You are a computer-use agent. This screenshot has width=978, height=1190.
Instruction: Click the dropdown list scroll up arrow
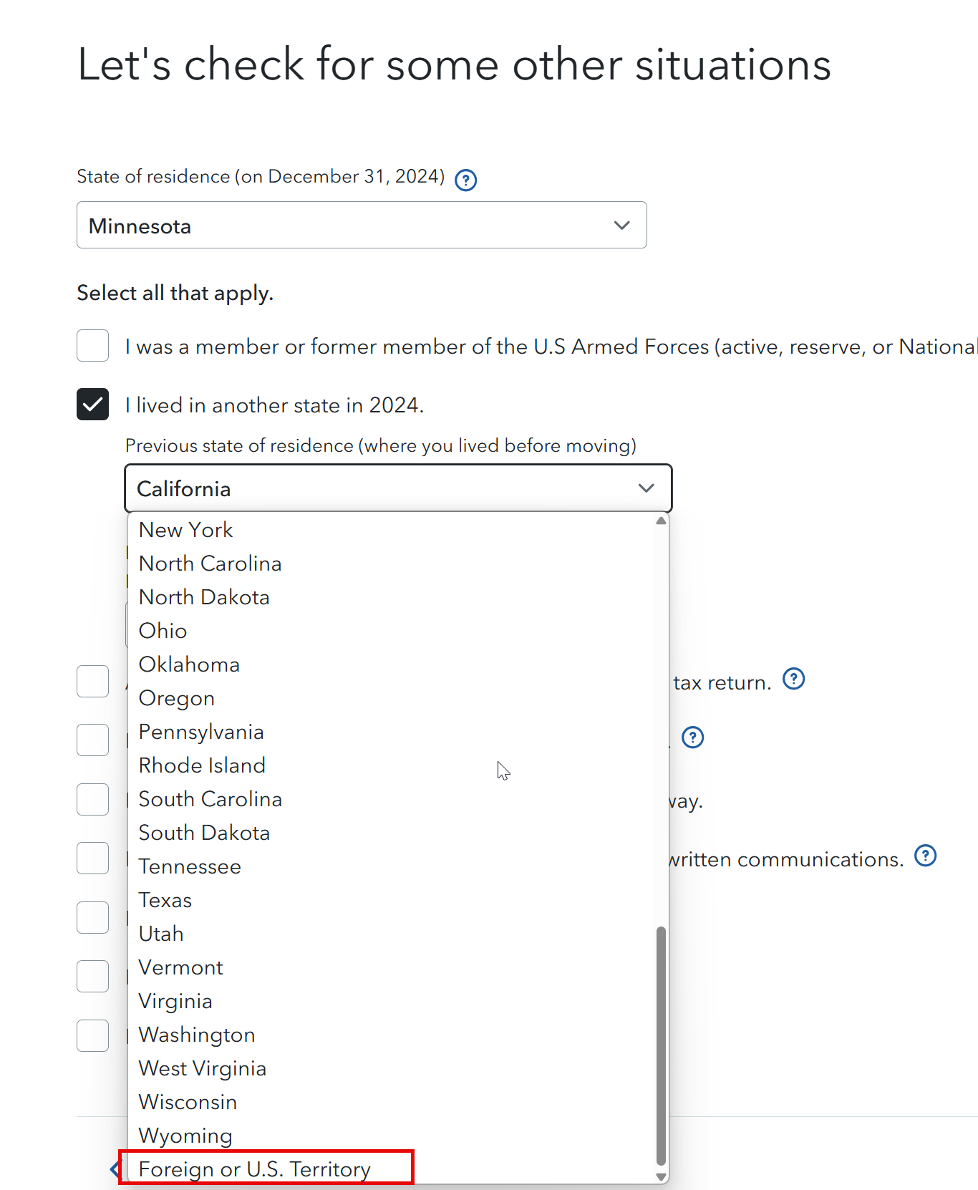pyautogui.click(x=661, y=521)
